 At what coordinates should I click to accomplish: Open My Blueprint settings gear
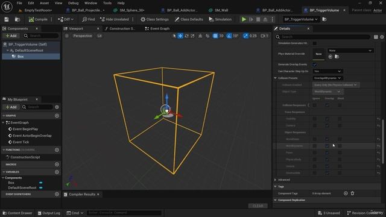[57, 107]
